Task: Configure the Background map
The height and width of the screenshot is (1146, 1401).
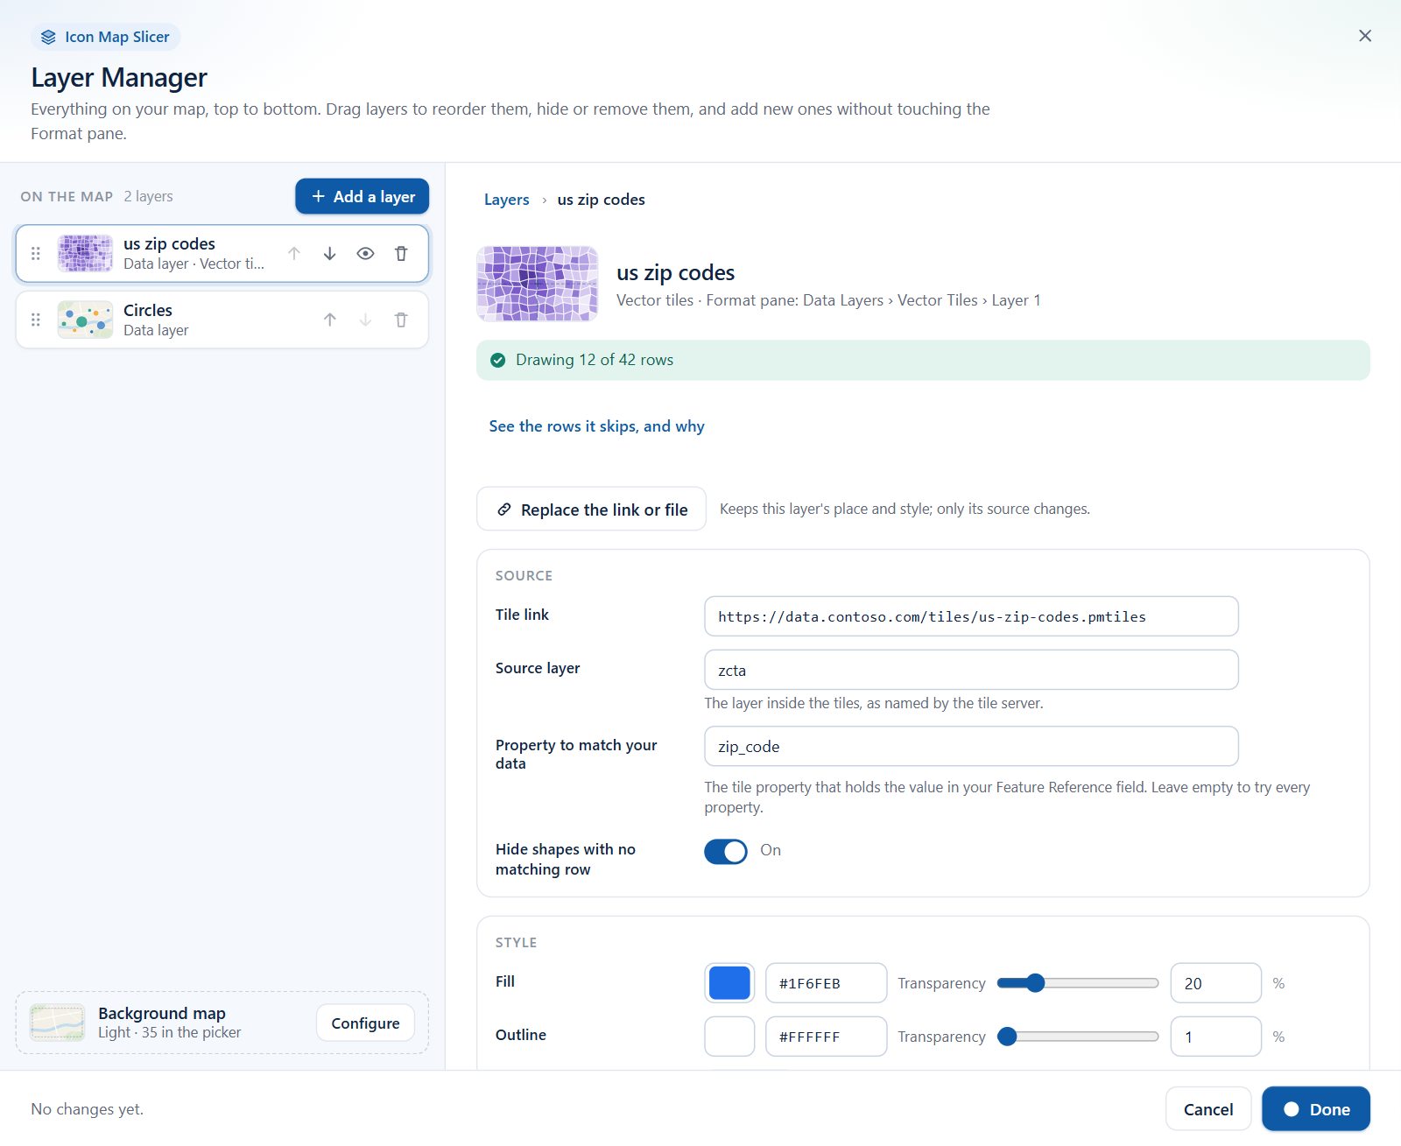Action: (x=366, y=1023)
